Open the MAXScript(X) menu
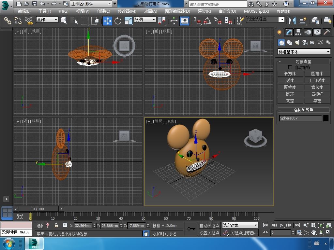This screenshot has width=334, height=250. tap(256, 11)
